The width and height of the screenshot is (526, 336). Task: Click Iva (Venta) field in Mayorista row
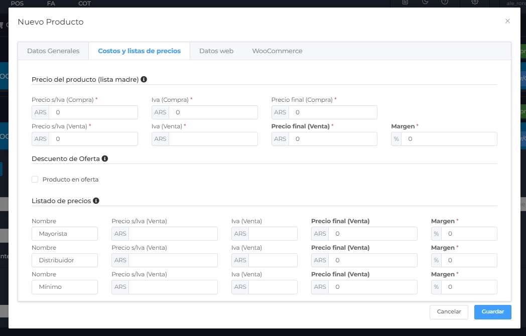tap(273, 234)
